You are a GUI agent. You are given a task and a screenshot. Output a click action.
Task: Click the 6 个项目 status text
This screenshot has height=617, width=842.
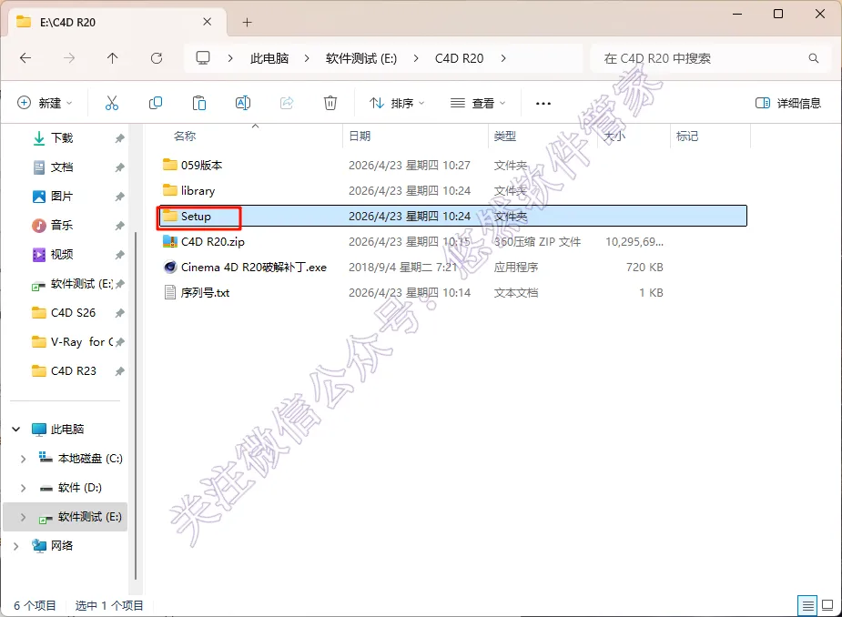pos(35,606)
